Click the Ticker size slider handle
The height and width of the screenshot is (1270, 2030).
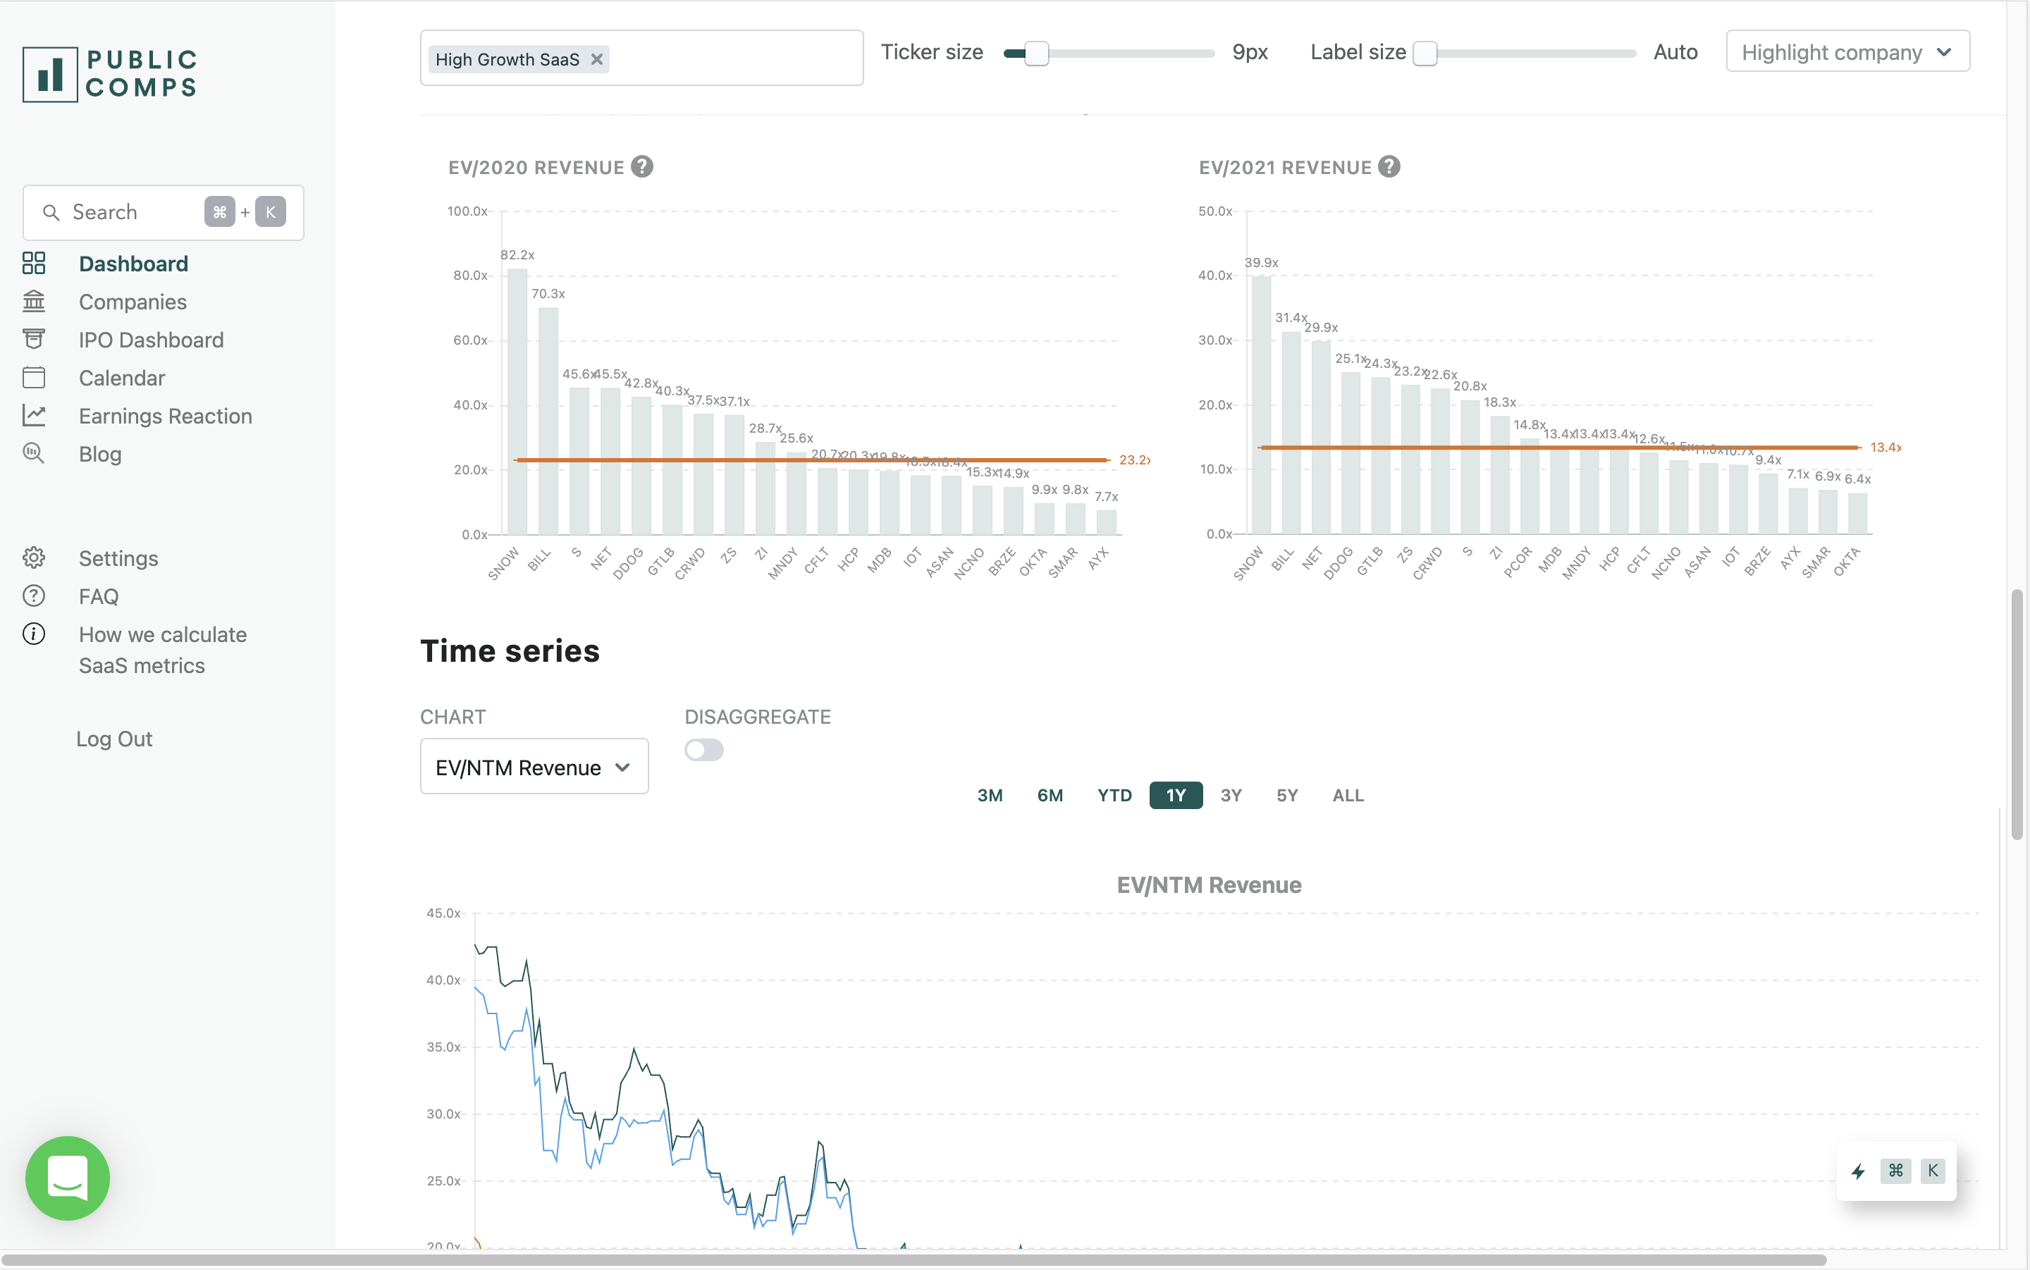(x=1036, y=53)
